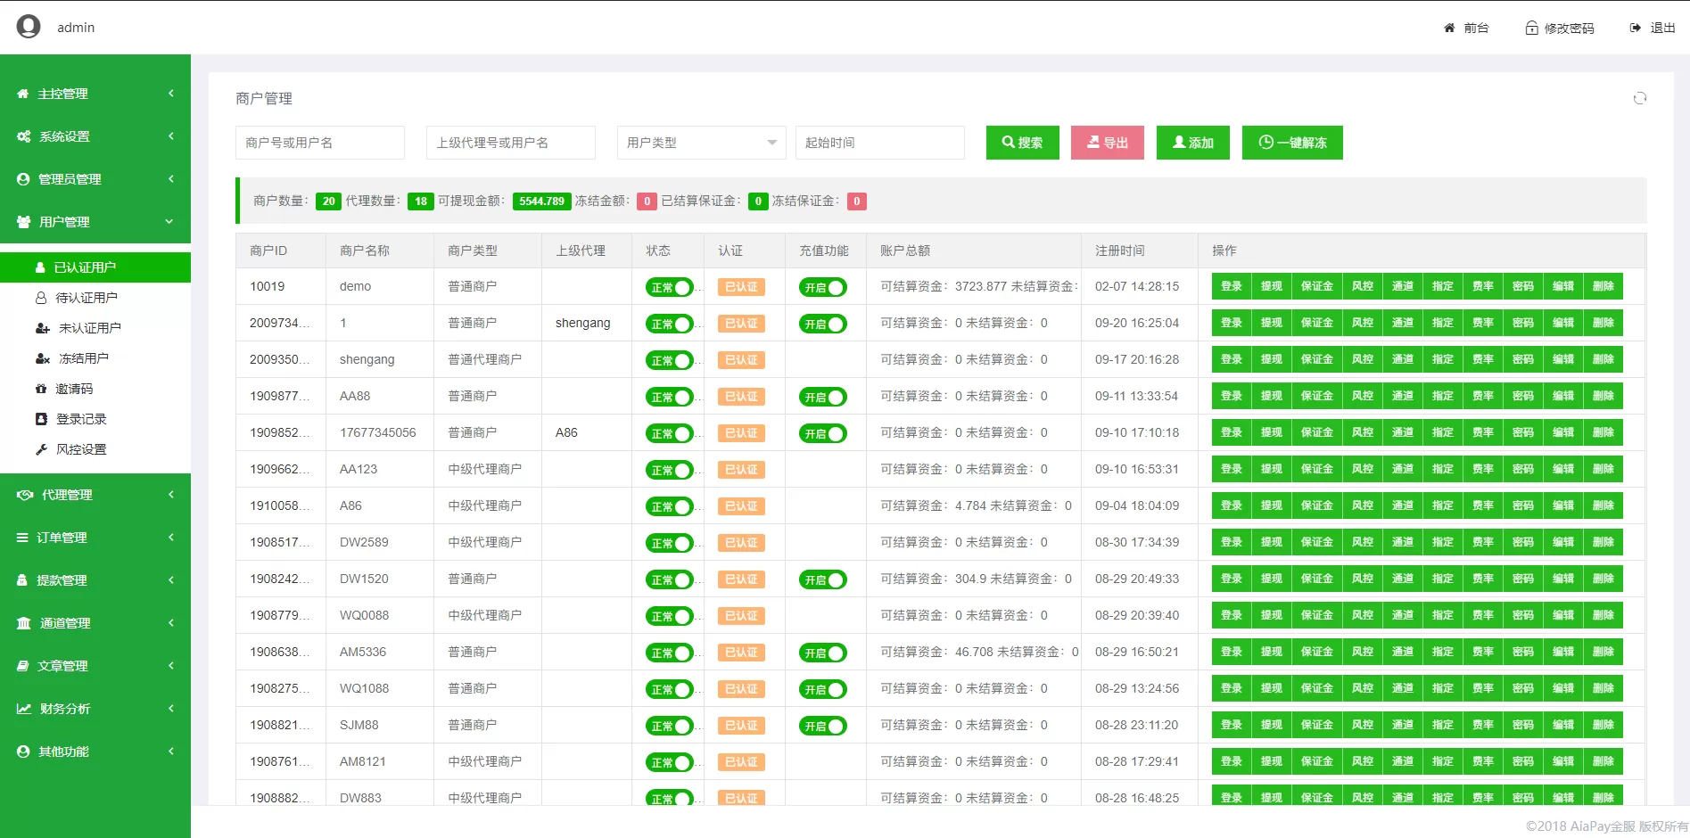
Task: Click the home icon beside 前台
Action: [x=1449, y=28]
